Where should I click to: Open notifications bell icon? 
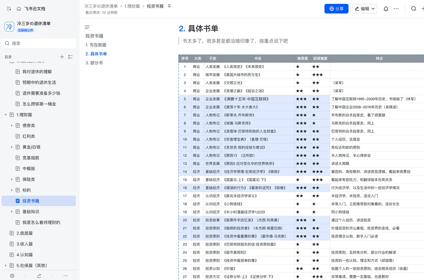coord(386,9)
